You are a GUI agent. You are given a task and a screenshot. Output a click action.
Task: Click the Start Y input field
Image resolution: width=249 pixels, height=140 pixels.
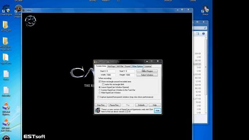[130, 71]
